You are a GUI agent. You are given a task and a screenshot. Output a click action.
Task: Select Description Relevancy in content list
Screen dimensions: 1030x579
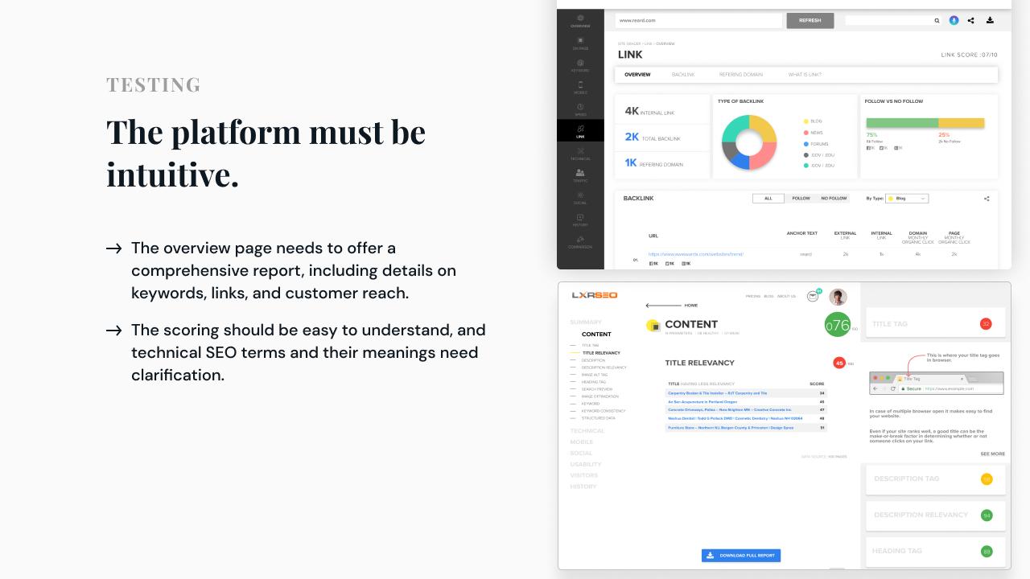[604, 368]
